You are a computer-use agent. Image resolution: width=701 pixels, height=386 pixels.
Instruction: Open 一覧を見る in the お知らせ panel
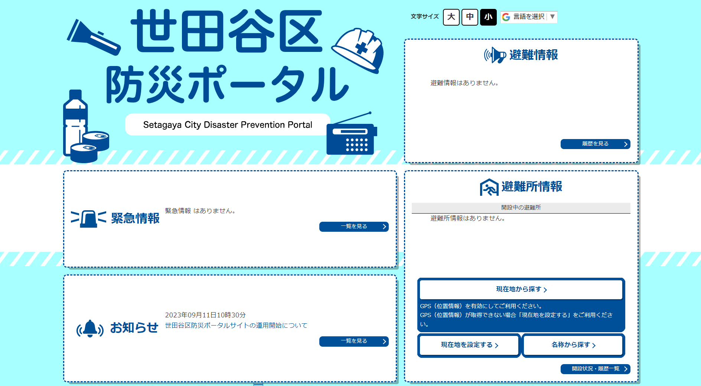[x=354, y=341]
